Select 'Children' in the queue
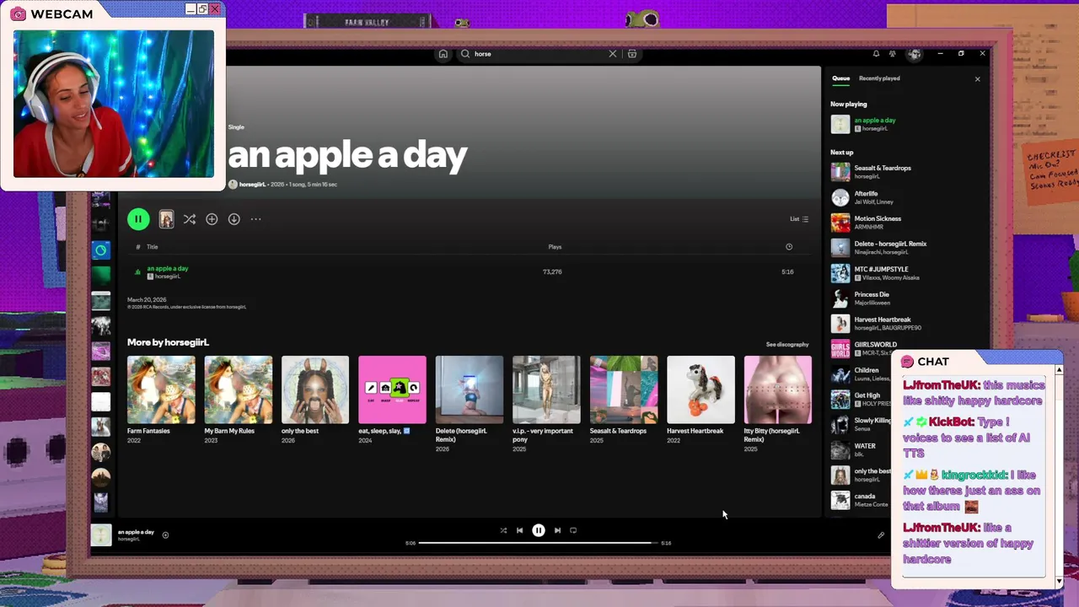 (862, 374)
